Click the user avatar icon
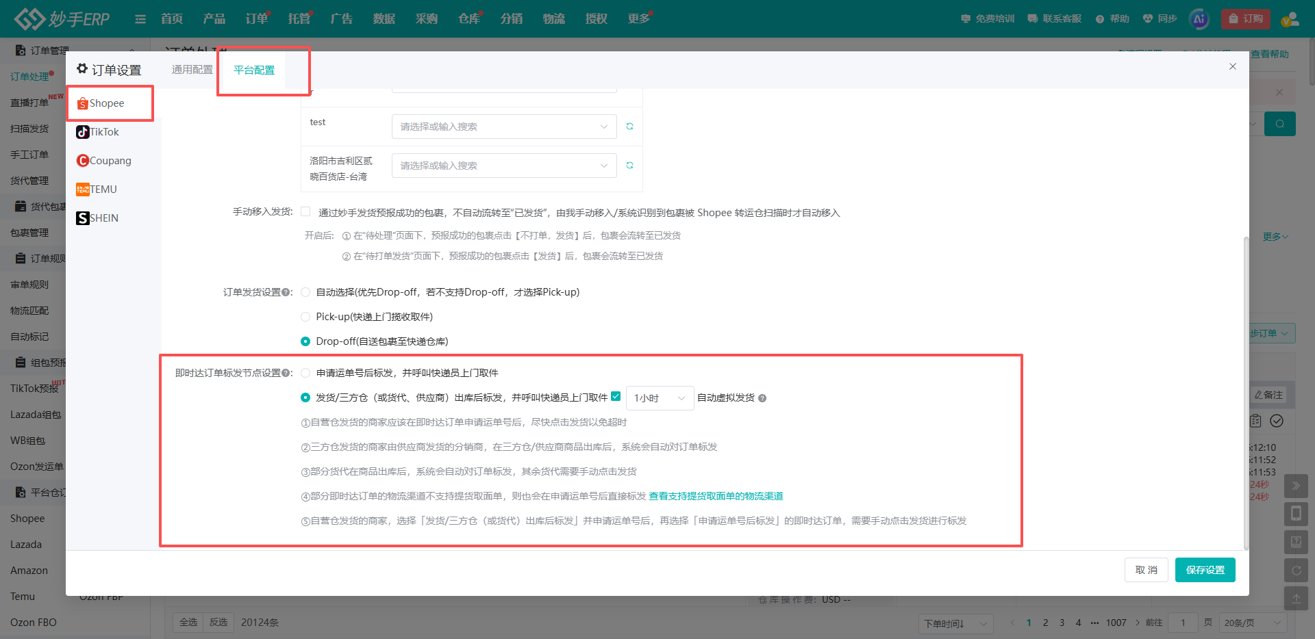Screen dimensions: 1315x639 (x=1290, y=19)
